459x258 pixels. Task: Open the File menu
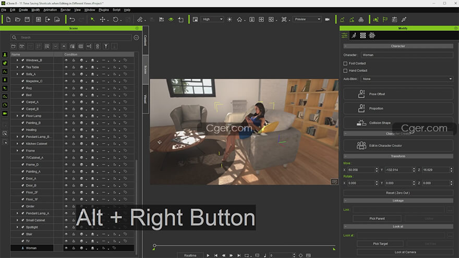pyautogui.click(x=4, y=10)
